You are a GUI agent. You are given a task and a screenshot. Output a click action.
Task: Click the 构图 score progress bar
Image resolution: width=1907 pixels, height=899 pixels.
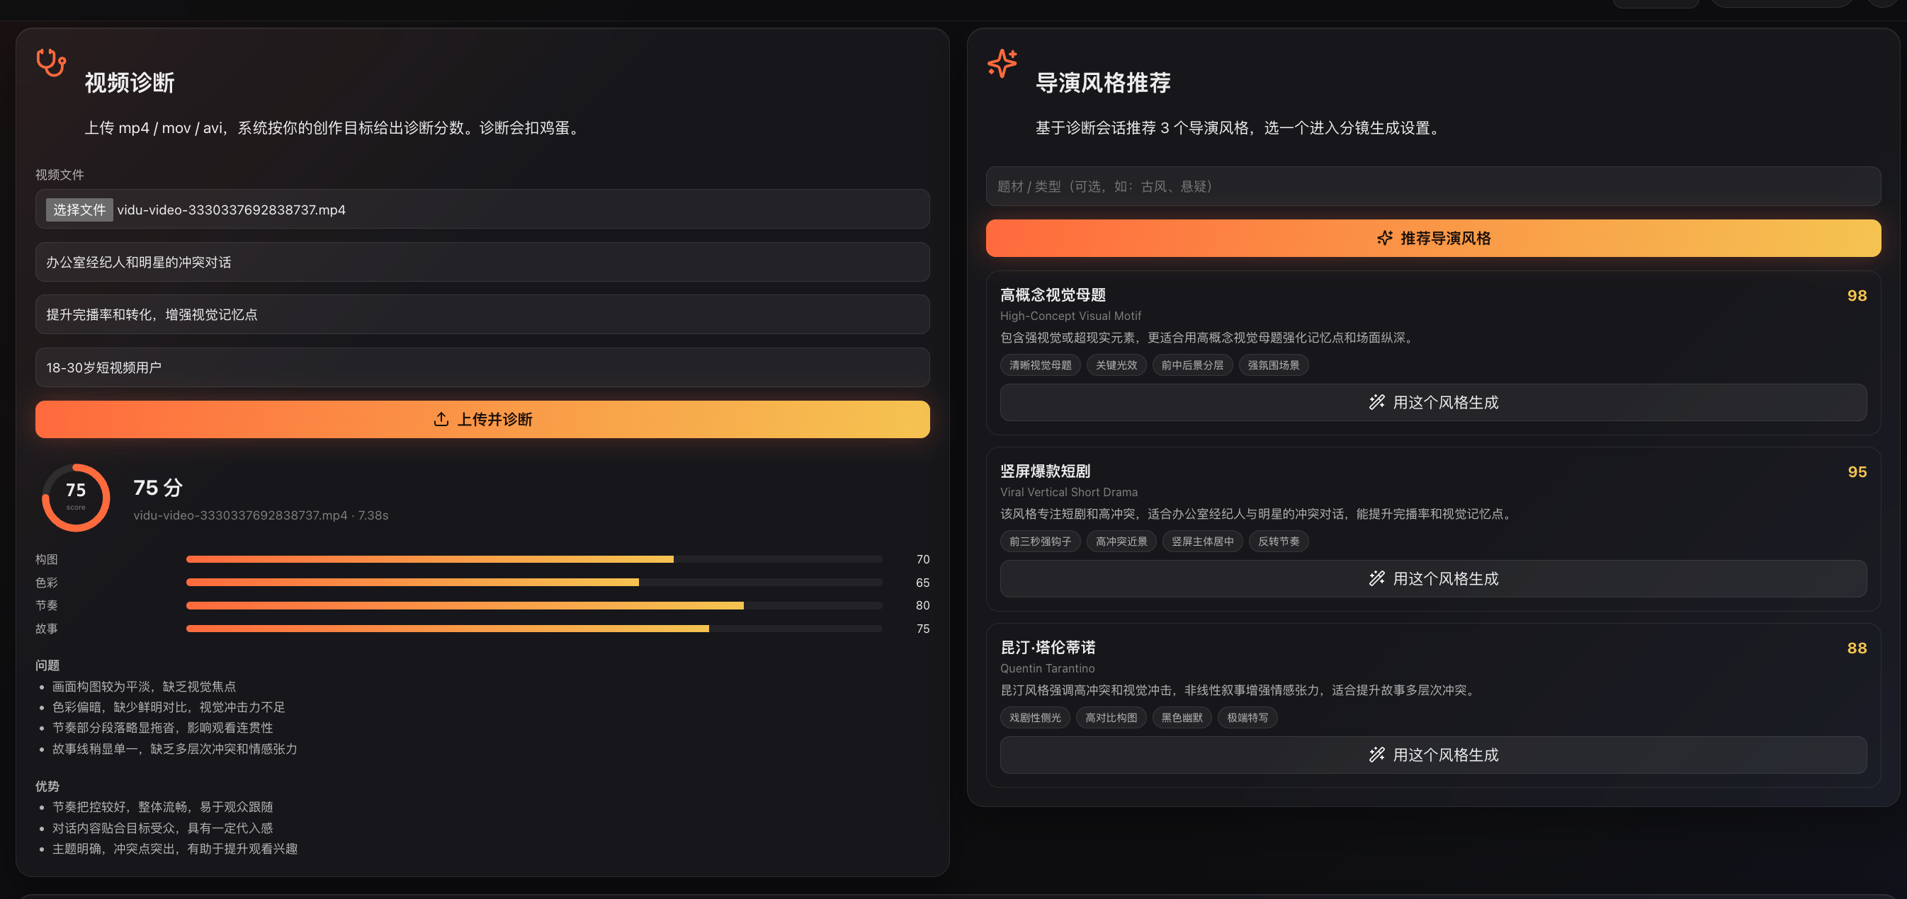click(x=533, y=559)
